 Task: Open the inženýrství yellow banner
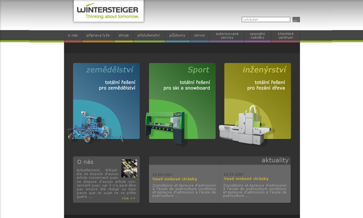[257, 86]
